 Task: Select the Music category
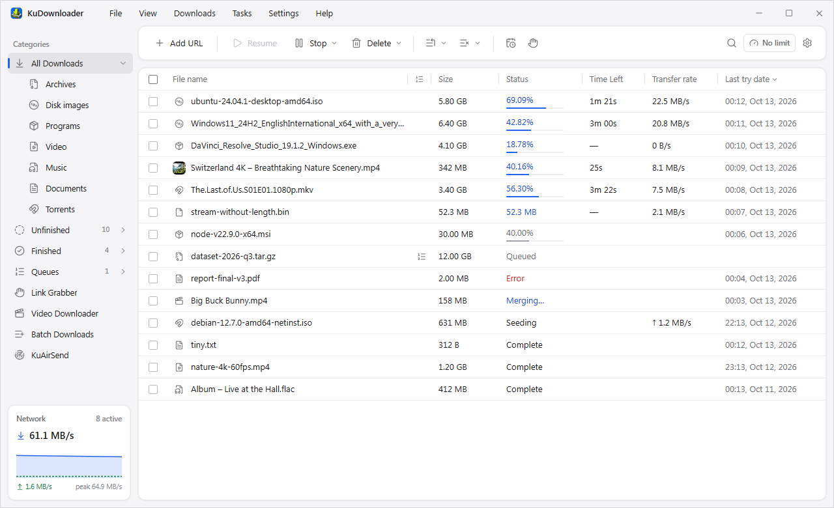coord(70,168)
